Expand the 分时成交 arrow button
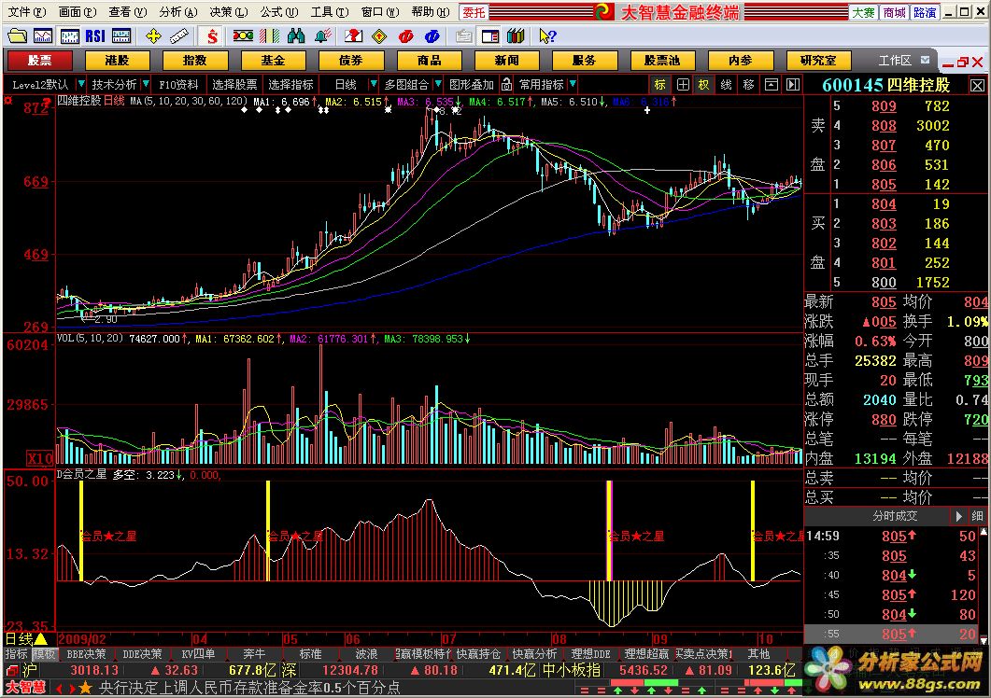Viewport: 991px width, 698px height. (958, 516)
